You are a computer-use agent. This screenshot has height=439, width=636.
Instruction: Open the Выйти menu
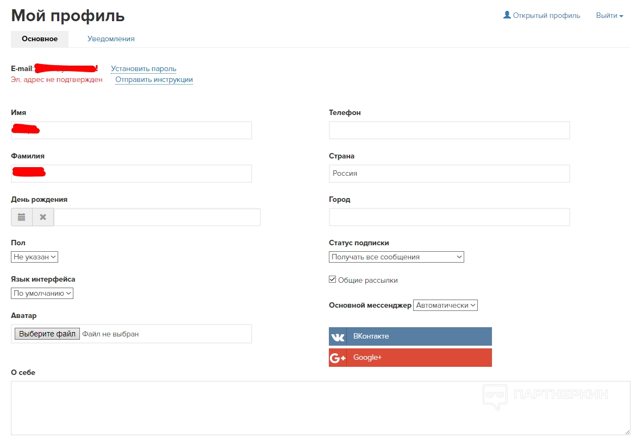[x=609, y=16]
